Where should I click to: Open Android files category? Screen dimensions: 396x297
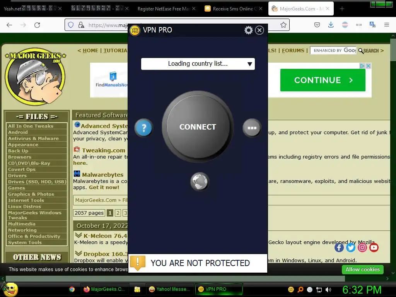[18, 132]
